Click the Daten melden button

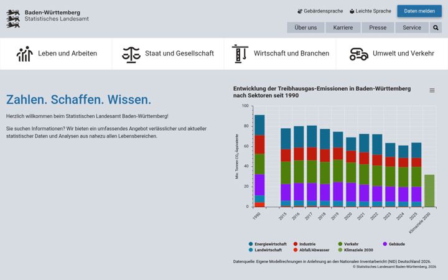[419, 11]
